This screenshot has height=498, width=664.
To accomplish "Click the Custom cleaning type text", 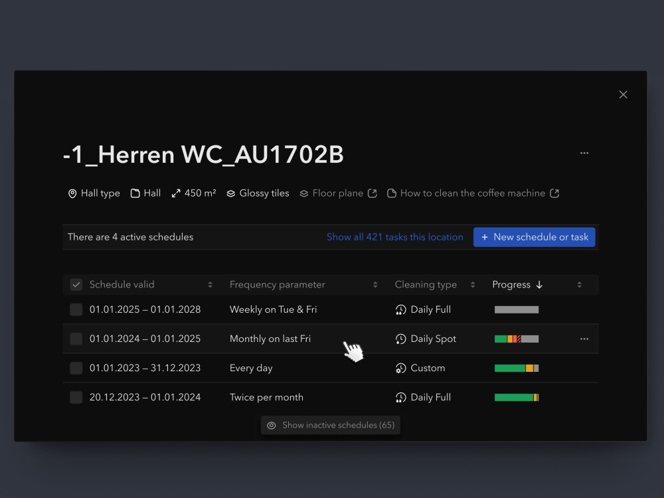I will tap(428, 368).
